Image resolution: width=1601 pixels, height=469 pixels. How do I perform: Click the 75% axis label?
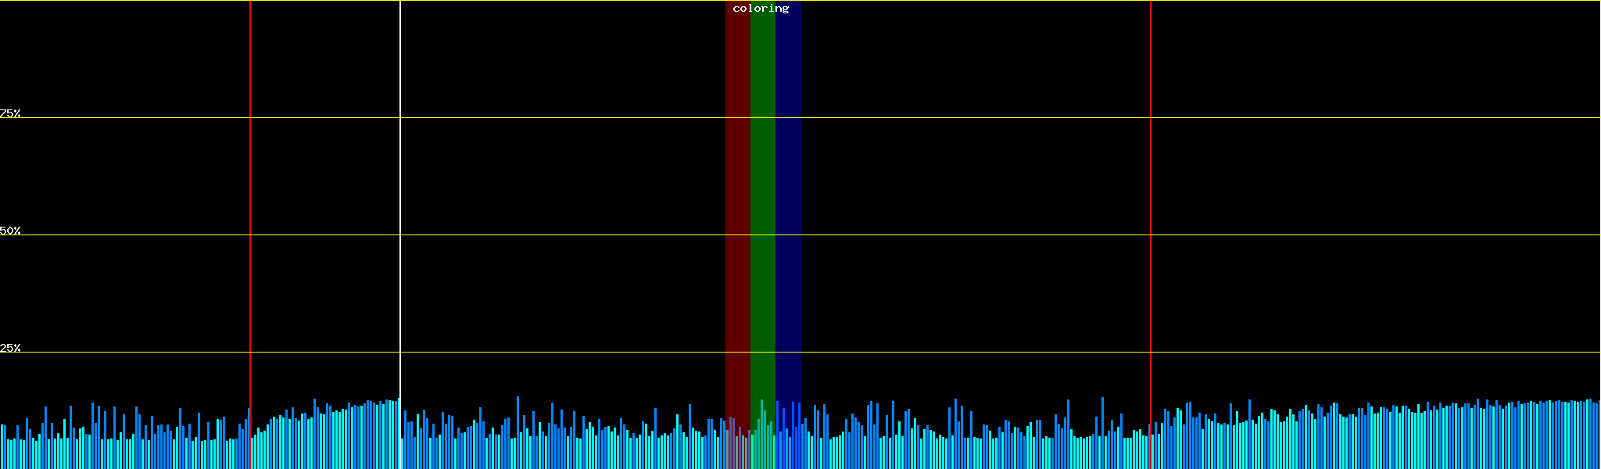(10, 113)
